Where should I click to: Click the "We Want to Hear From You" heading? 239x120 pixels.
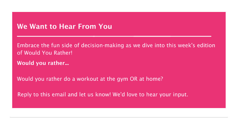[64, 26]
